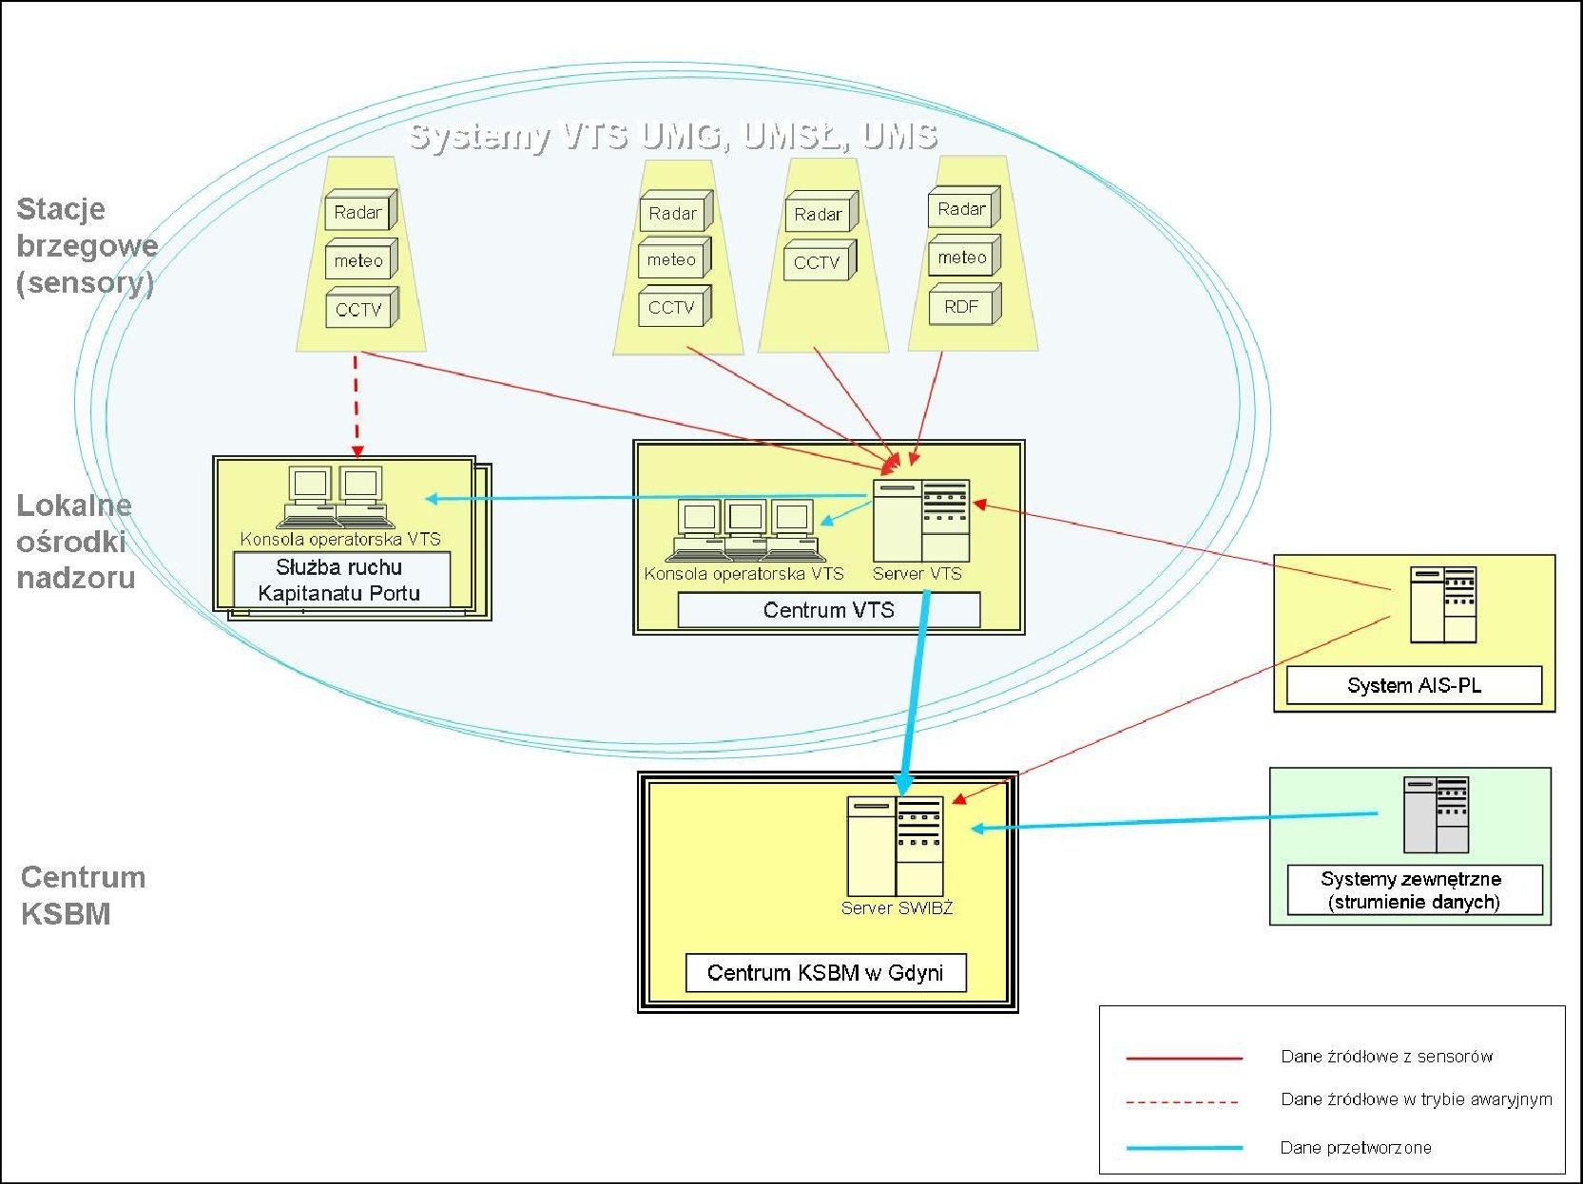
Task: Click the System AIS-PL server icon
Action: click(1443, 604)
